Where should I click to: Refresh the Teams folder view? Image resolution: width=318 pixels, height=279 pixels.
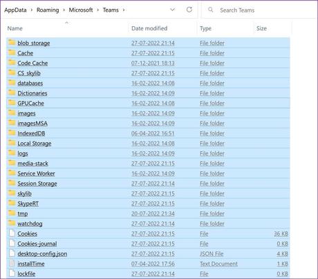coord(189,10)
